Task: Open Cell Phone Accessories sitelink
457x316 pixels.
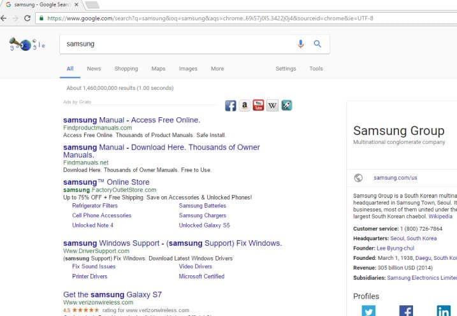Action: click(x=102, y=215)
